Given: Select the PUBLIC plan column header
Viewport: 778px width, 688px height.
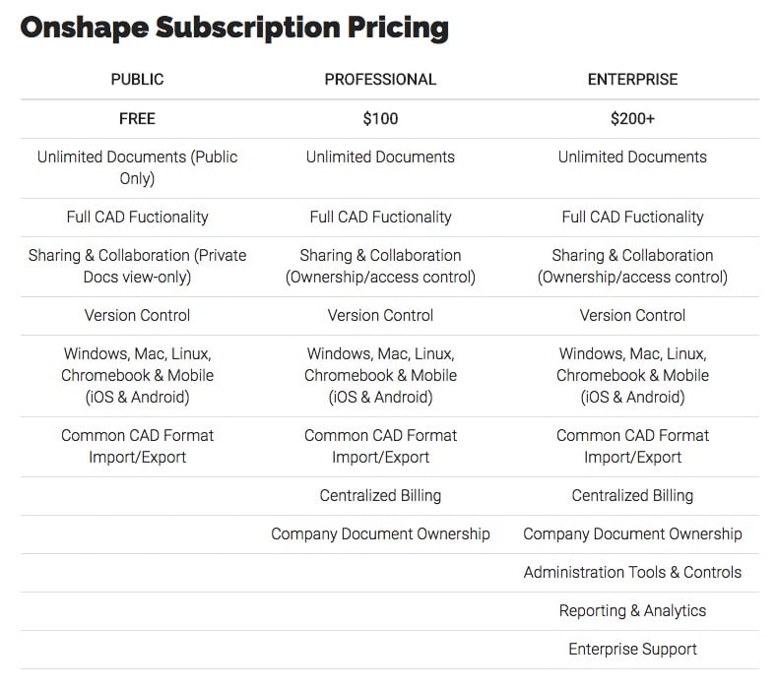Looking at the screenshot, I should tap(137, 79).
